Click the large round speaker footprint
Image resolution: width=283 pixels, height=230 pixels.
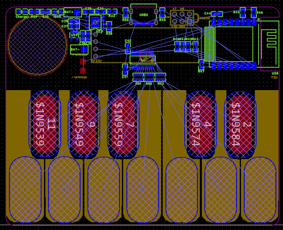tap(37, 45)
